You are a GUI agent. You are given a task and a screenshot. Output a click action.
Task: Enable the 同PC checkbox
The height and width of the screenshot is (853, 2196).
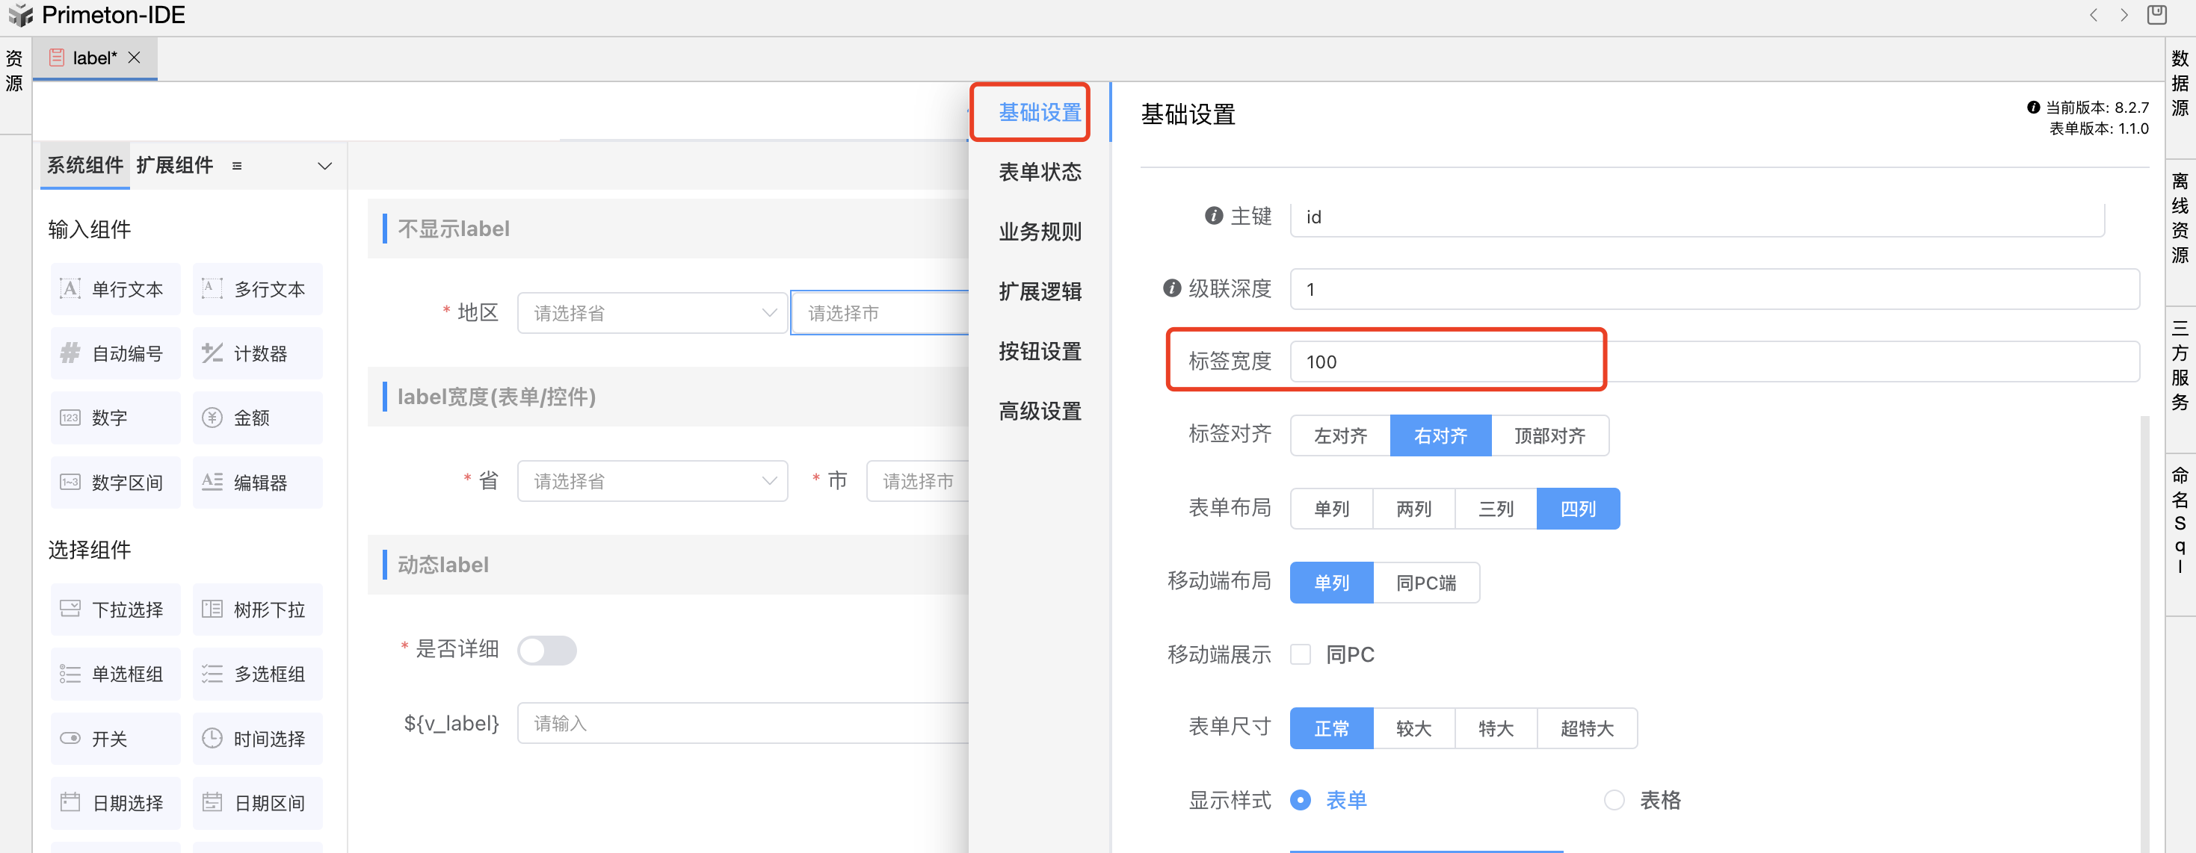click(1300, 654)
